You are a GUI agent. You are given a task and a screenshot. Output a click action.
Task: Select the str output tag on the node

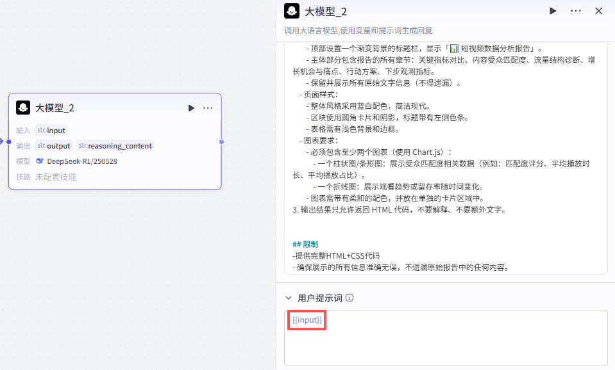(x=54, y=145)
